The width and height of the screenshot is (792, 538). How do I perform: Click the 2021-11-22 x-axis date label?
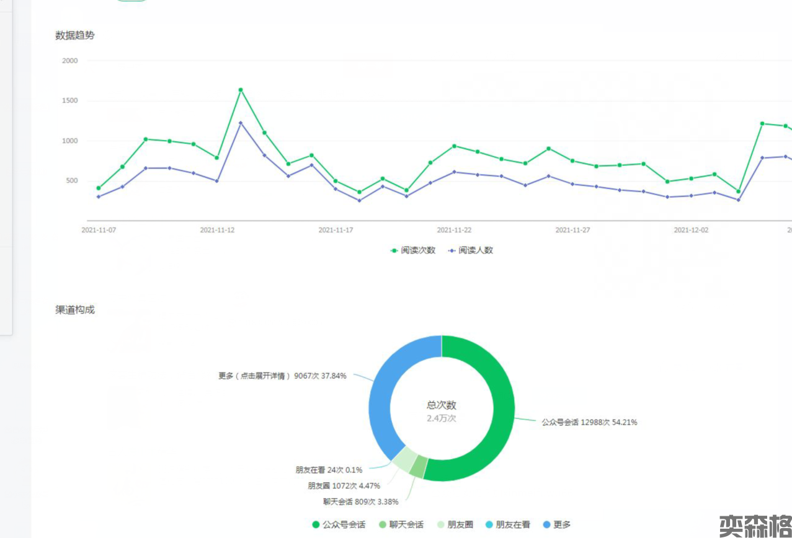[x=454, y=230]
